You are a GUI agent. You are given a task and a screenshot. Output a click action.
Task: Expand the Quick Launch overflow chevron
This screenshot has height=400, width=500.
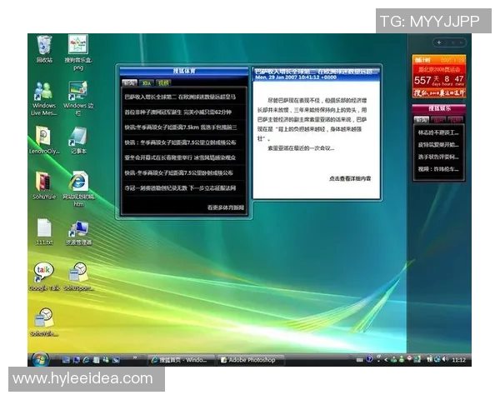pos(135,359)
